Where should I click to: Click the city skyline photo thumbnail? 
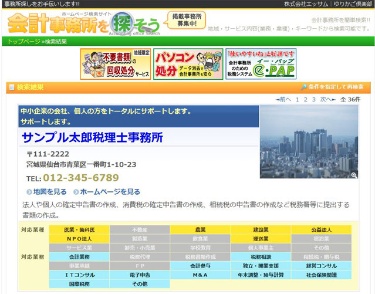click(308, 141)
